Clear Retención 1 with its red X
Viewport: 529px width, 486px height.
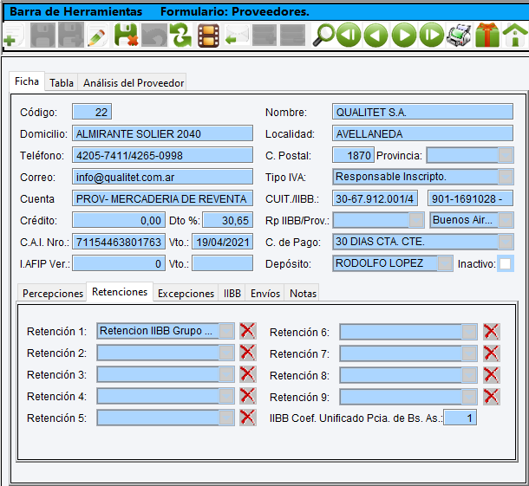click(248, 331)
